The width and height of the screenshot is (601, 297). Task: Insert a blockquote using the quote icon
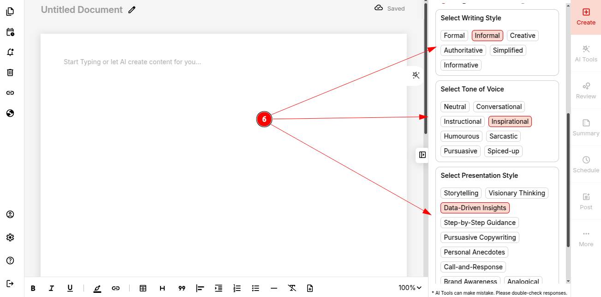pyautogui.click(x=182, y=288)
